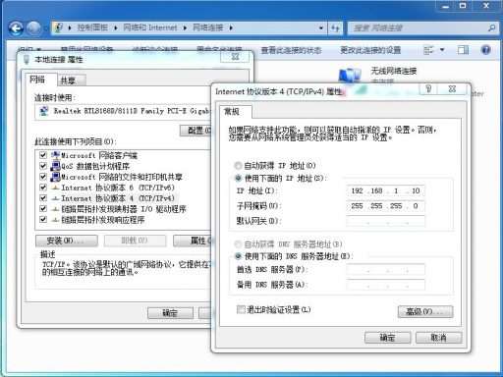Click 查看此连接的状态 toolbar command
Viewport: 503px width, 377px height.
click(x=291, y=50)
